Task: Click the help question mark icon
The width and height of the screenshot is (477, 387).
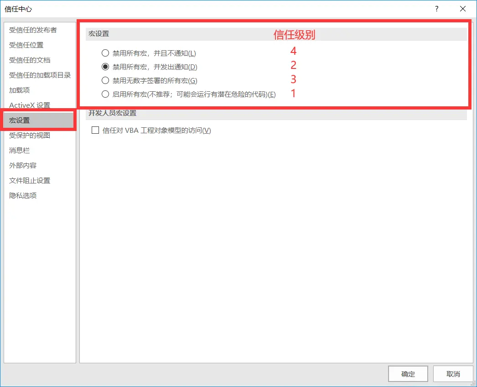Action: 437,9
